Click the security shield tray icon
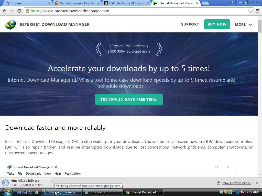Screen dimensions: 262x196 (x=226, y=192)
